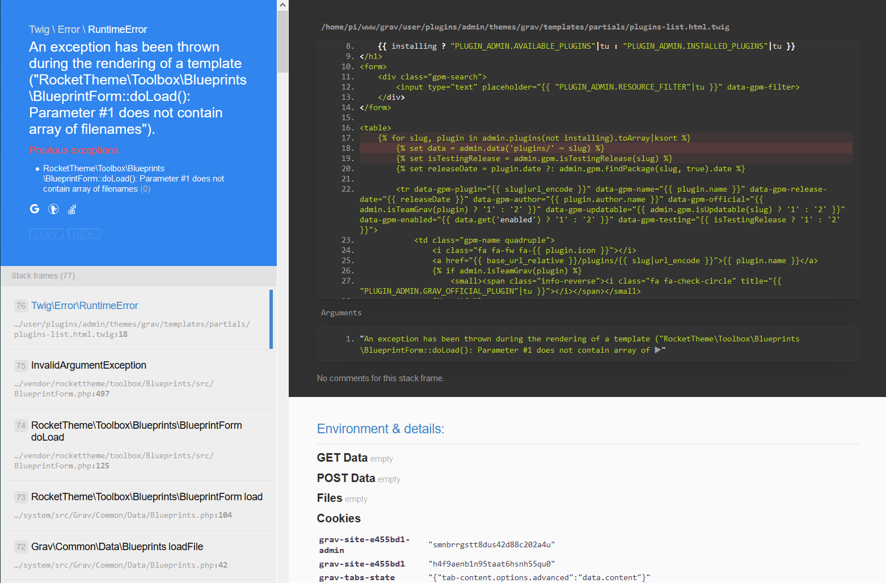The width and height of the screenshot is (886, 583).
Task: Click the HIDE button
Action: click(x=84, y=234)
